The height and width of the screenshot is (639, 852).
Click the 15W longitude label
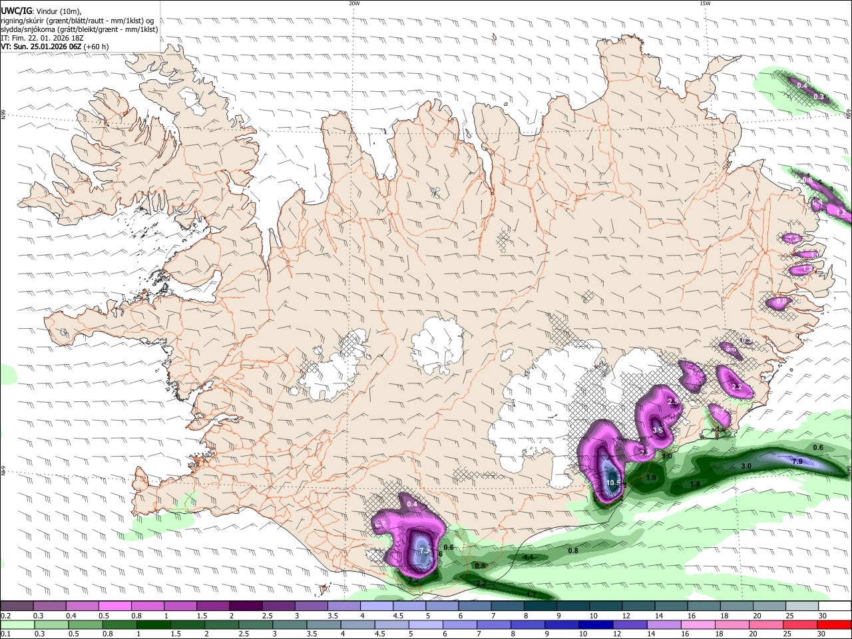(705, 3)
